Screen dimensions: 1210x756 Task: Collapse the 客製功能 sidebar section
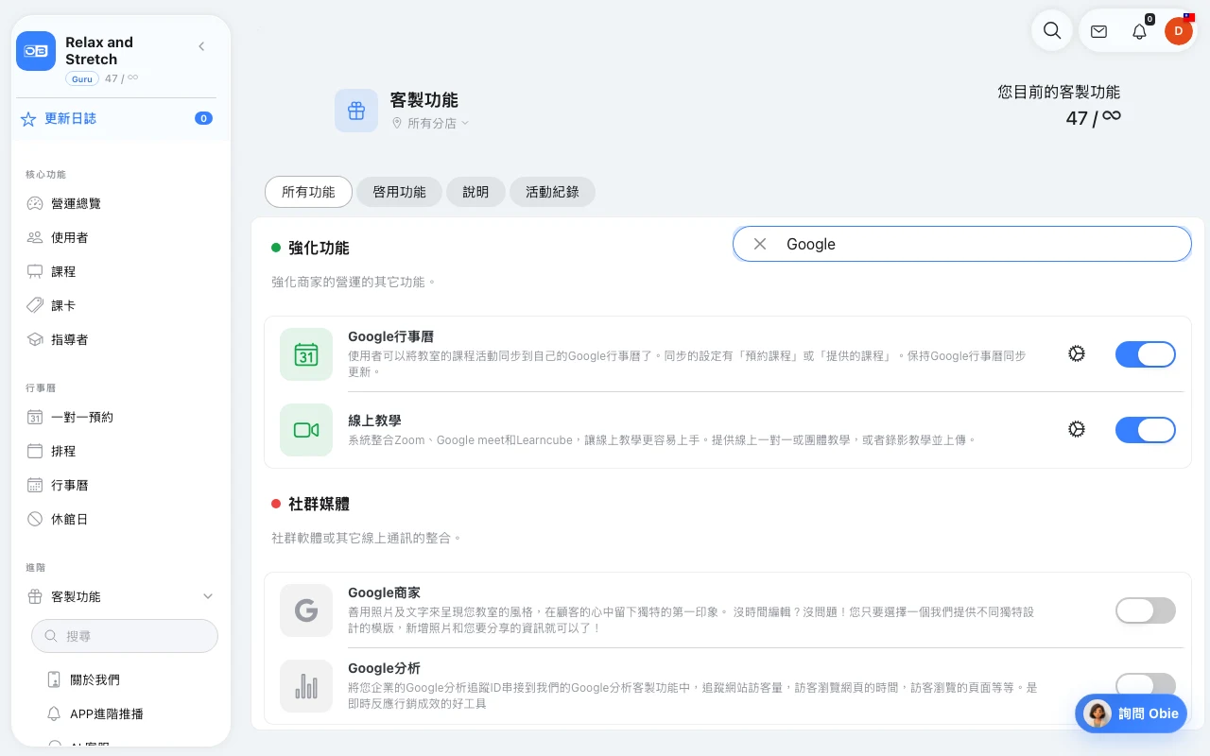[x=208, y=596]
